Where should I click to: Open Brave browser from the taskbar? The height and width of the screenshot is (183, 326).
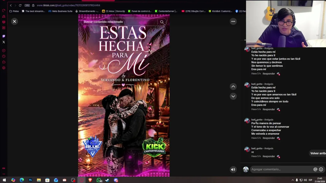point(90,180)
